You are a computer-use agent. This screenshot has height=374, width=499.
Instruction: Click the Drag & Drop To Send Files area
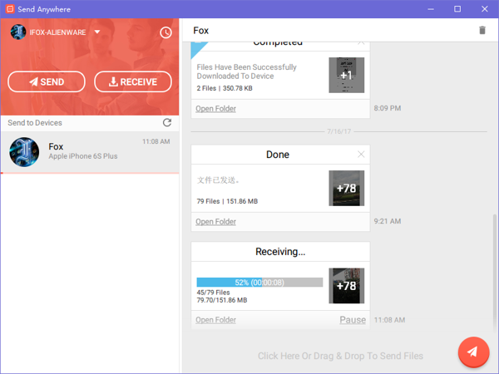click(x=340, y=356)
